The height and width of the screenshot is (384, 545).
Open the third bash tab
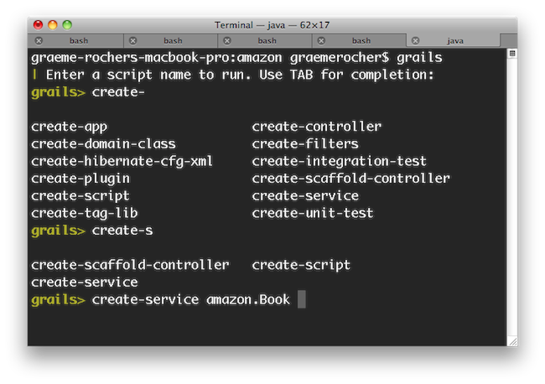(x=267, y=40)
